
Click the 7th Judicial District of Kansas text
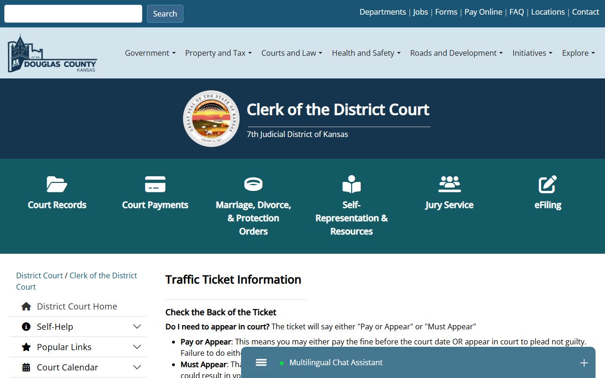point(297,134)
